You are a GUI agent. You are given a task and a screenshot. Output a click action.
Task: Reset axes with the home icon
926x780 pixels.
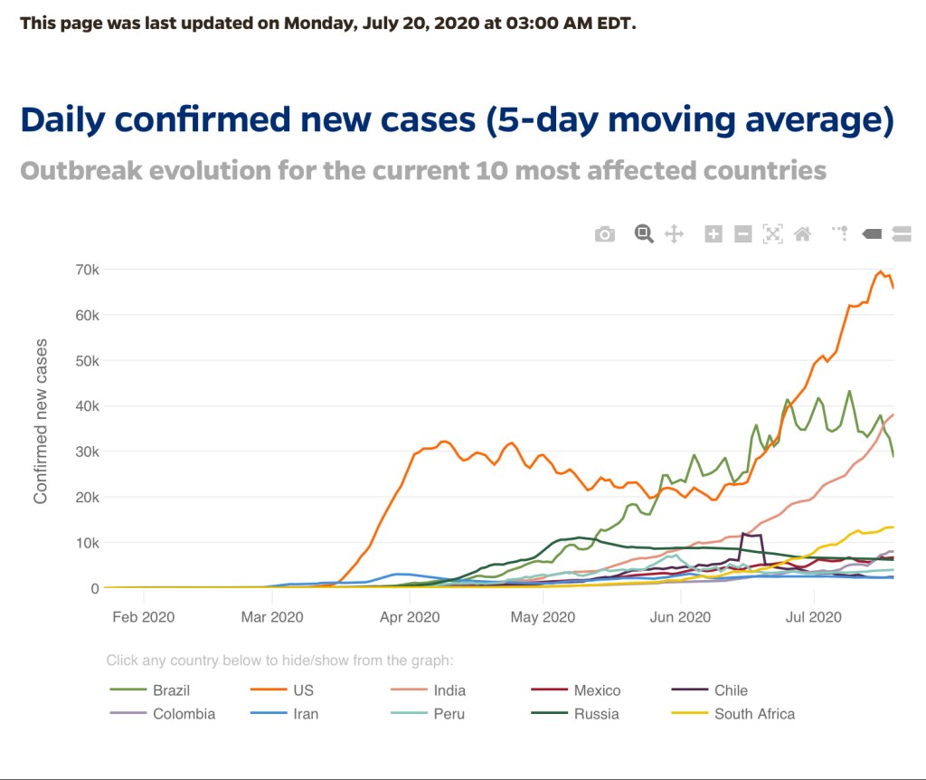click(x=802, y=234)
